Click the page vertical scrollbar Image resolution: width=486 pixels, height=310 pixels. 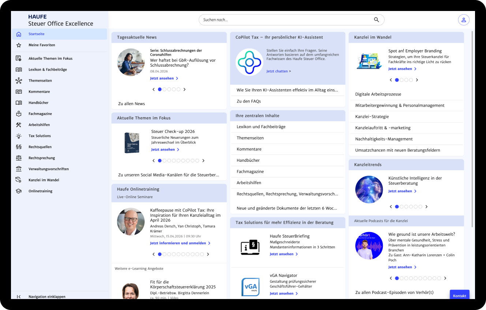pyautogui.click(x=472, y=129)
